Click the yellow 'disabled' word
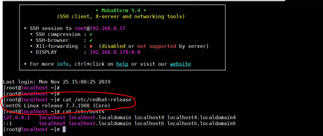Viewport: 323px width, 136px height. tap(113, 46)
